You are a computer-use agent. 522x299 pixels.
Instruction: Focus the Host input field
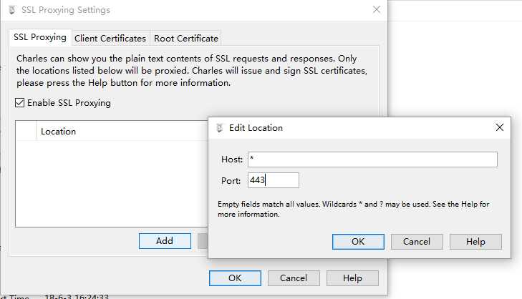[x=372, y=159]
